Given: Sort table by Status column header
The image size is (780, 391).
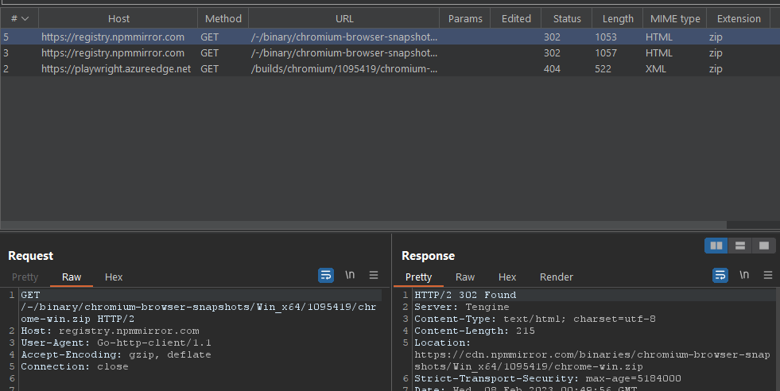Looking at the screenshot, I should (567, 19).
